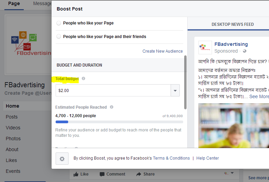Click the Comment speech-bubble button

pos(112,174)
